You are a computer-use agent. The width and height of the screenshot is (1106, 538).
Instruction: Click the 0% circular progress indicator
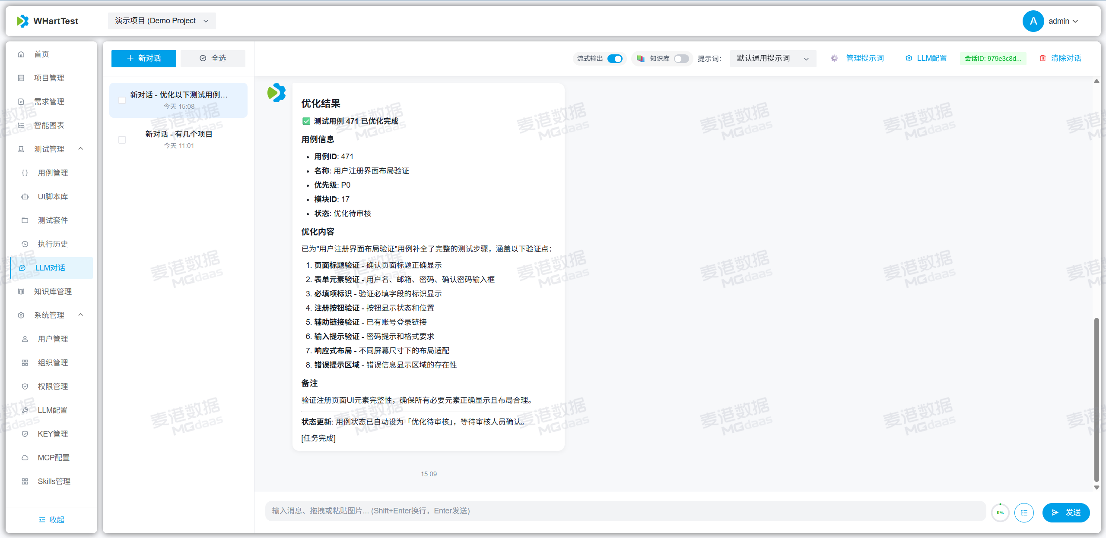pyautogui.click(x=1000, y=513)
